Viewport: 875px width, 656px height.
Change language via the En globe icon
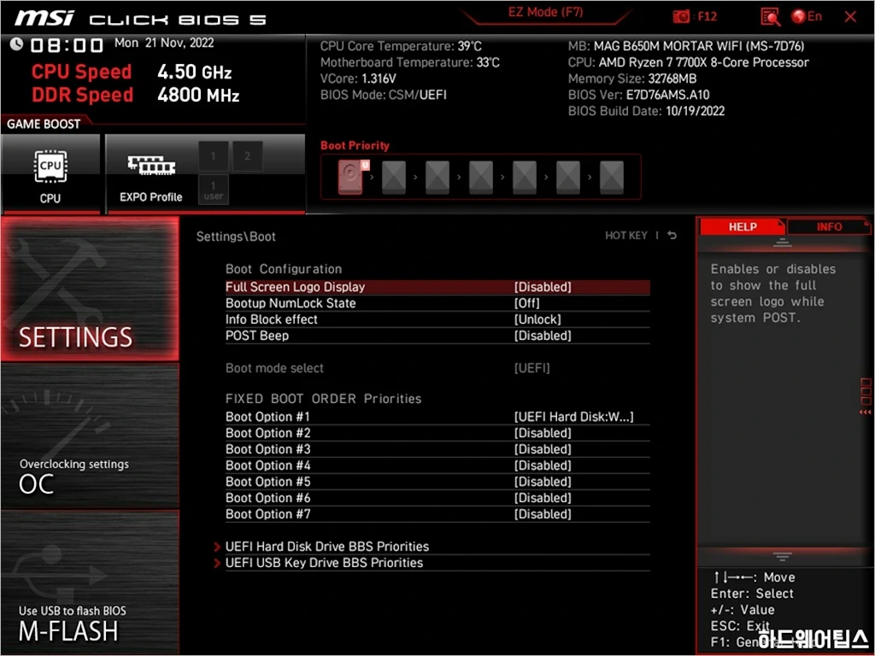807,17
